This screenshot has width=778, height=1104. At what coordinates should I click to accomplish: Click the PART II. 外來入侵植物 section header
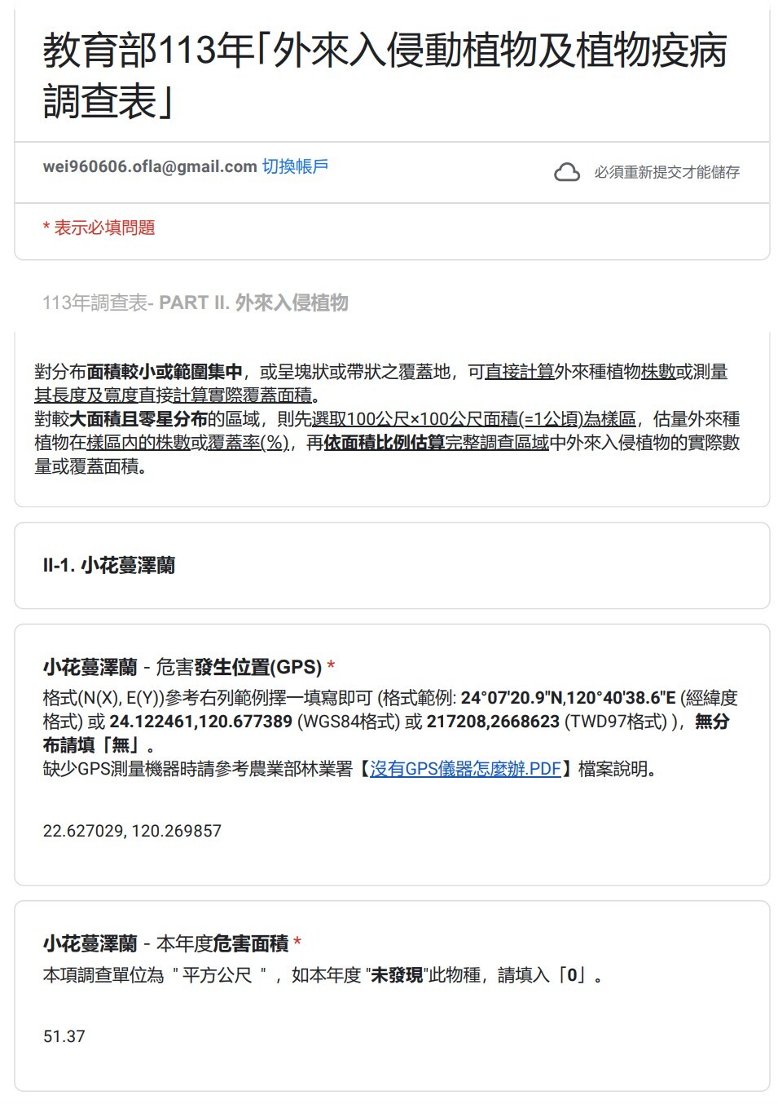coord(253,302)
